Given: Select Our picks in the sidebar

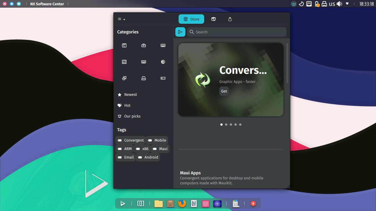Looking at the screenshot, I should [x=133, y=116].
